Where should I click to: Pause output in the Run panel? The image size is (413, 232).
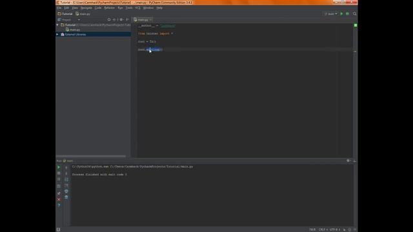click(x=59, y=179)
